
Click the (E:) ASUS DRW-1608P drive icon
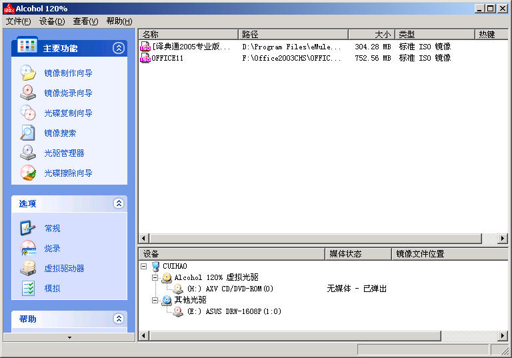coord(178,311)
